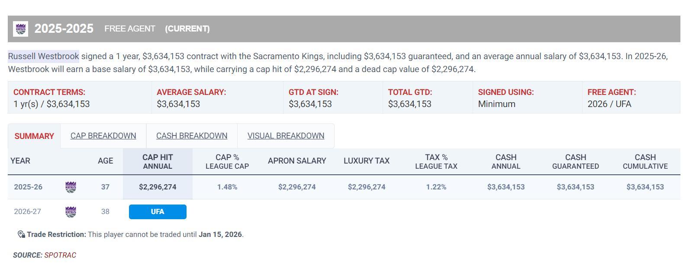683x274 pixels.
Task: Switch to the Cap Breakdown tab
Action: coord(103,136)
